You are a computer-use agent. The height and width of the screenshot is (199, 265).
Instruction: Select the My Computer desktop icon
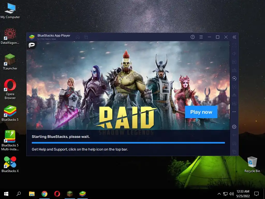(10, 11)
